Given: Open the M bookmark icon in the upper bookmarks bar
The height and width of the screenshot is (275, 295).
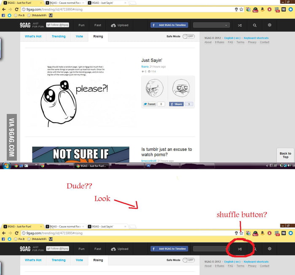Looking at the screenshot, I should click(51, 16).
